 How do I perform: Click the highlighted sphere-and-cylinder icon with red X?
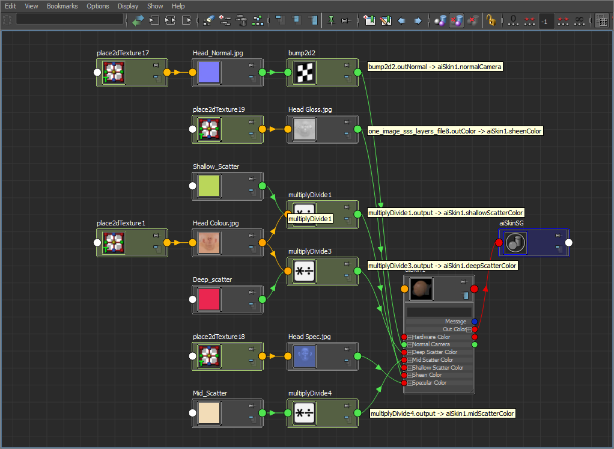pos(456,20)
